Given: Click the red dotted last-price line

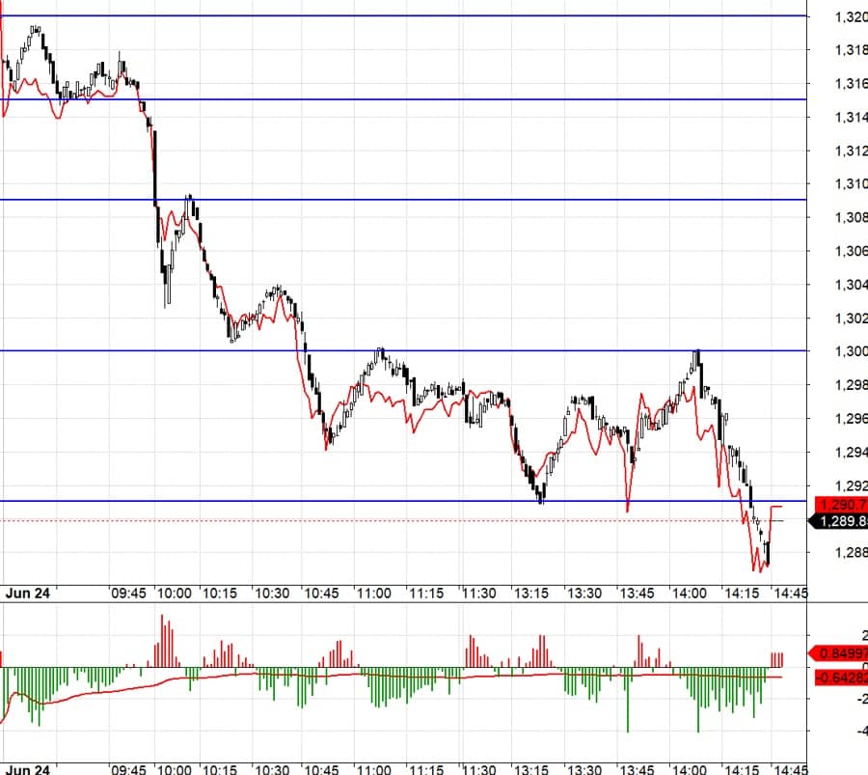Looking at the screenshot, I should (x=404, y=521).
